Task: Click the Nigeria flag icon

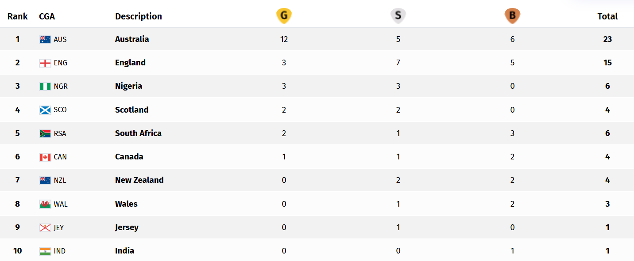Action: [x=45, y=86]
